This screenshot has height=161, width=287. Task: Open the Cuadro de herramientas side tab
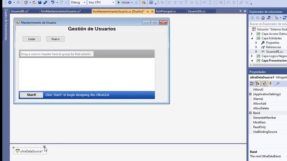[x=6, y=25]
